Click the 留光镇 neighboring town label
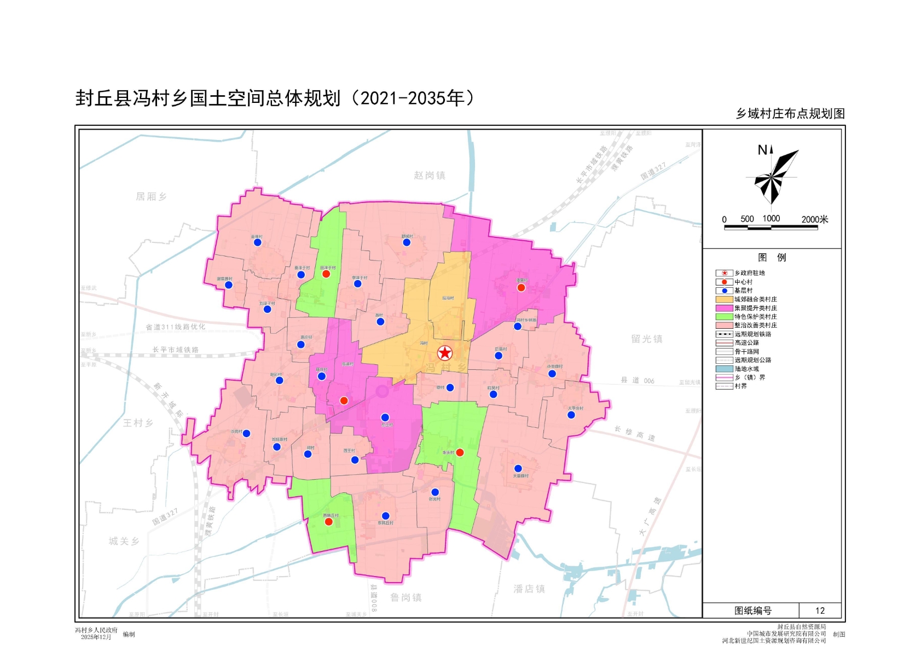Screen dimensions: 921x651 tap(647, 339)
